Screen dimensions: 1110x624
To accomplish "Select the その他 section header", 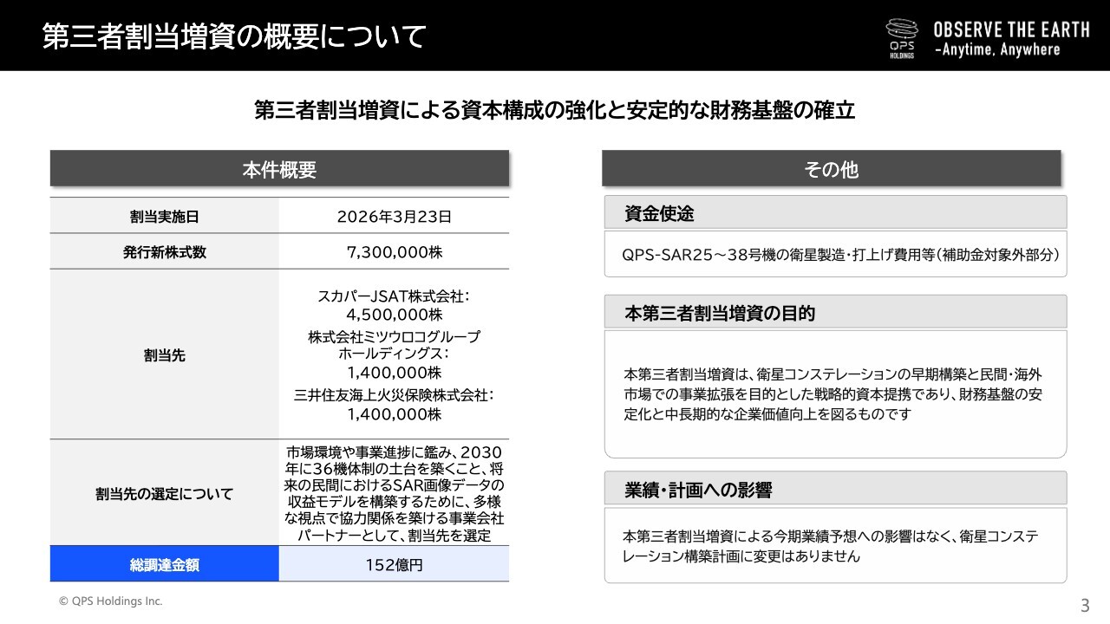I will point(831,169).
